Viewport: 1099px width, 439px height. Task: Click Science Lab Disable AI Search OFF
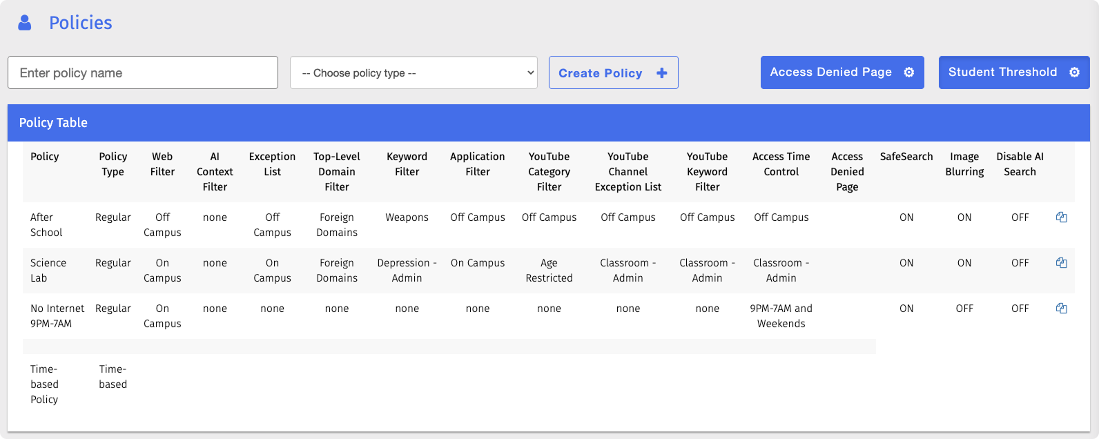pos(1020,263)
